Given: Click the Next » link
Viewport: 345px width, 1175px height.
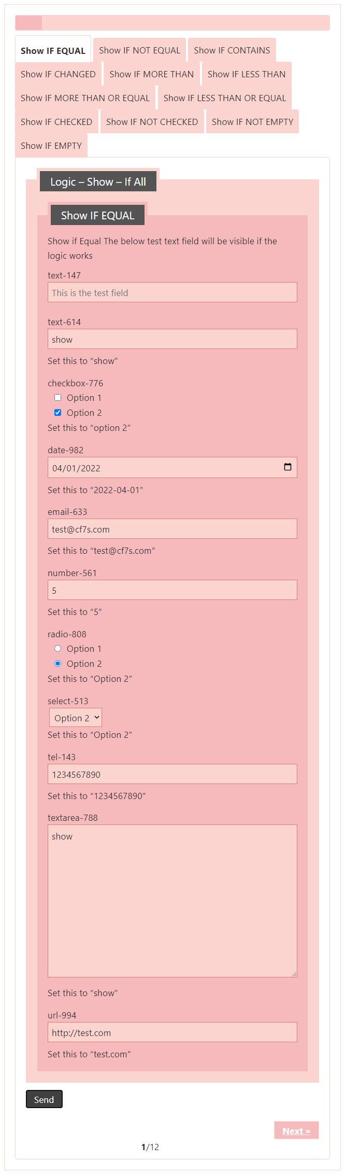Looking at the screenshot, I should pyautogui.click(x=296, y=1130).
